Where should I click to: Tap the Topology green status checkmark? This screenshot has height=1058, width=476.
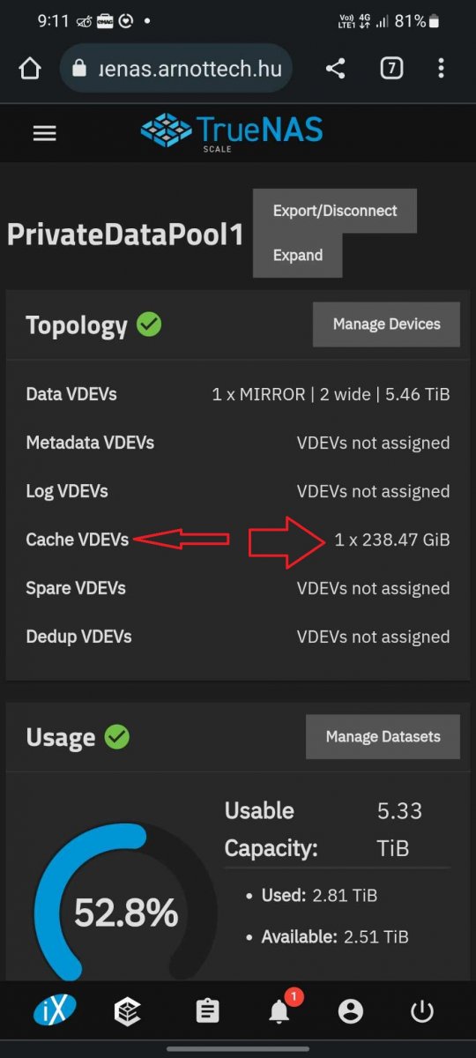point(149,324)
